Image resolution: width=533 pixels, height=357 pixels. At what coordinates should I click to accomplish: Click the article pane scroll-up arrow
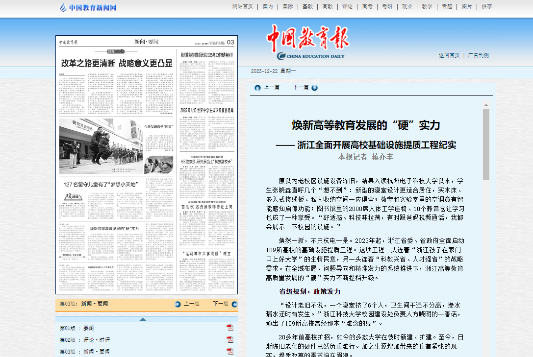click(x=486, y=105)
